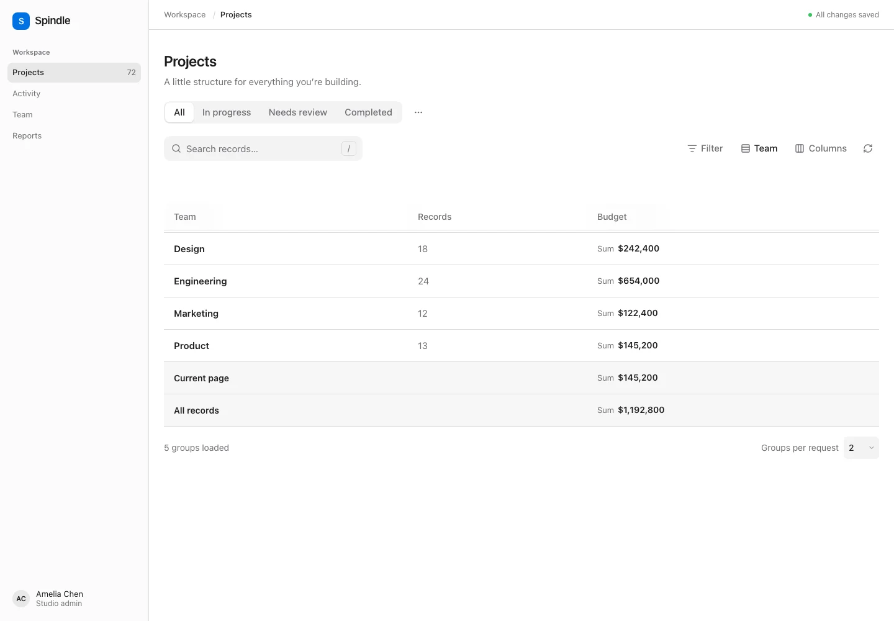Focus the Search records field
The height and width of the screenshot is (621, 894).
[x=263, y=149]
